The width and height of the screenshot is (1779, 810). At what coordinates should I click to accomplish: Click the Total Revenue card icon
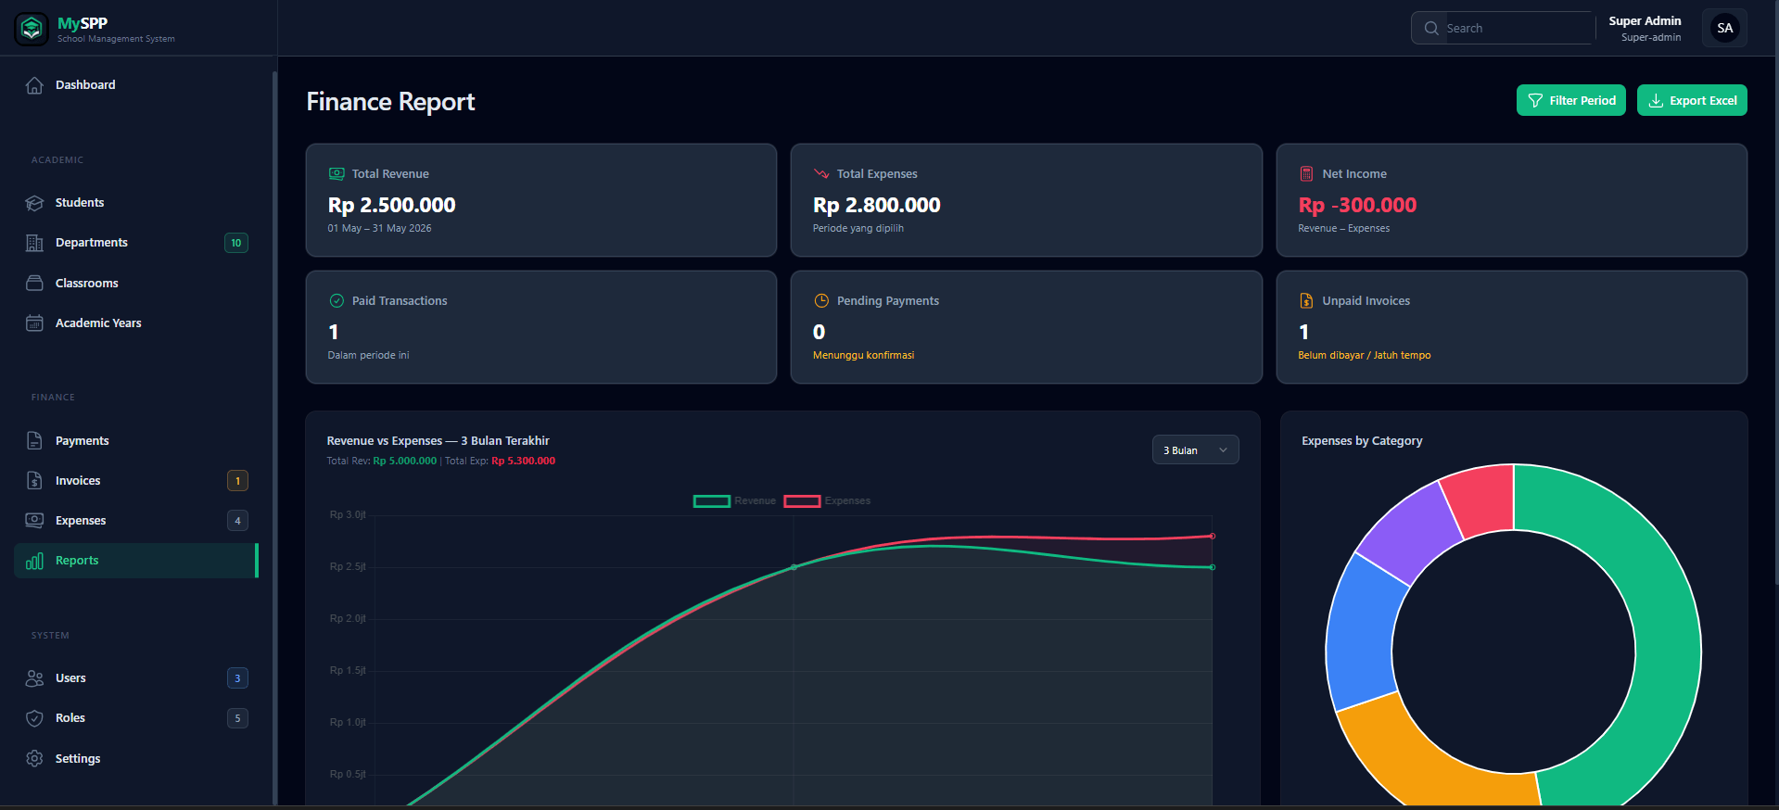(x=337, y=173)
